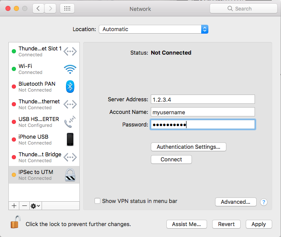Show all preferences grid icon
Viewport: 281px width, 237px height.
(x=67, y=8)
